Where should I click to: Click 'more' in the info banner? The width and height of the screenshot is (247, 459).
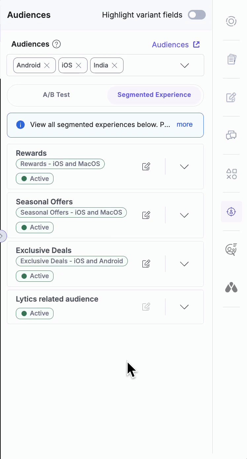[184, 125]
